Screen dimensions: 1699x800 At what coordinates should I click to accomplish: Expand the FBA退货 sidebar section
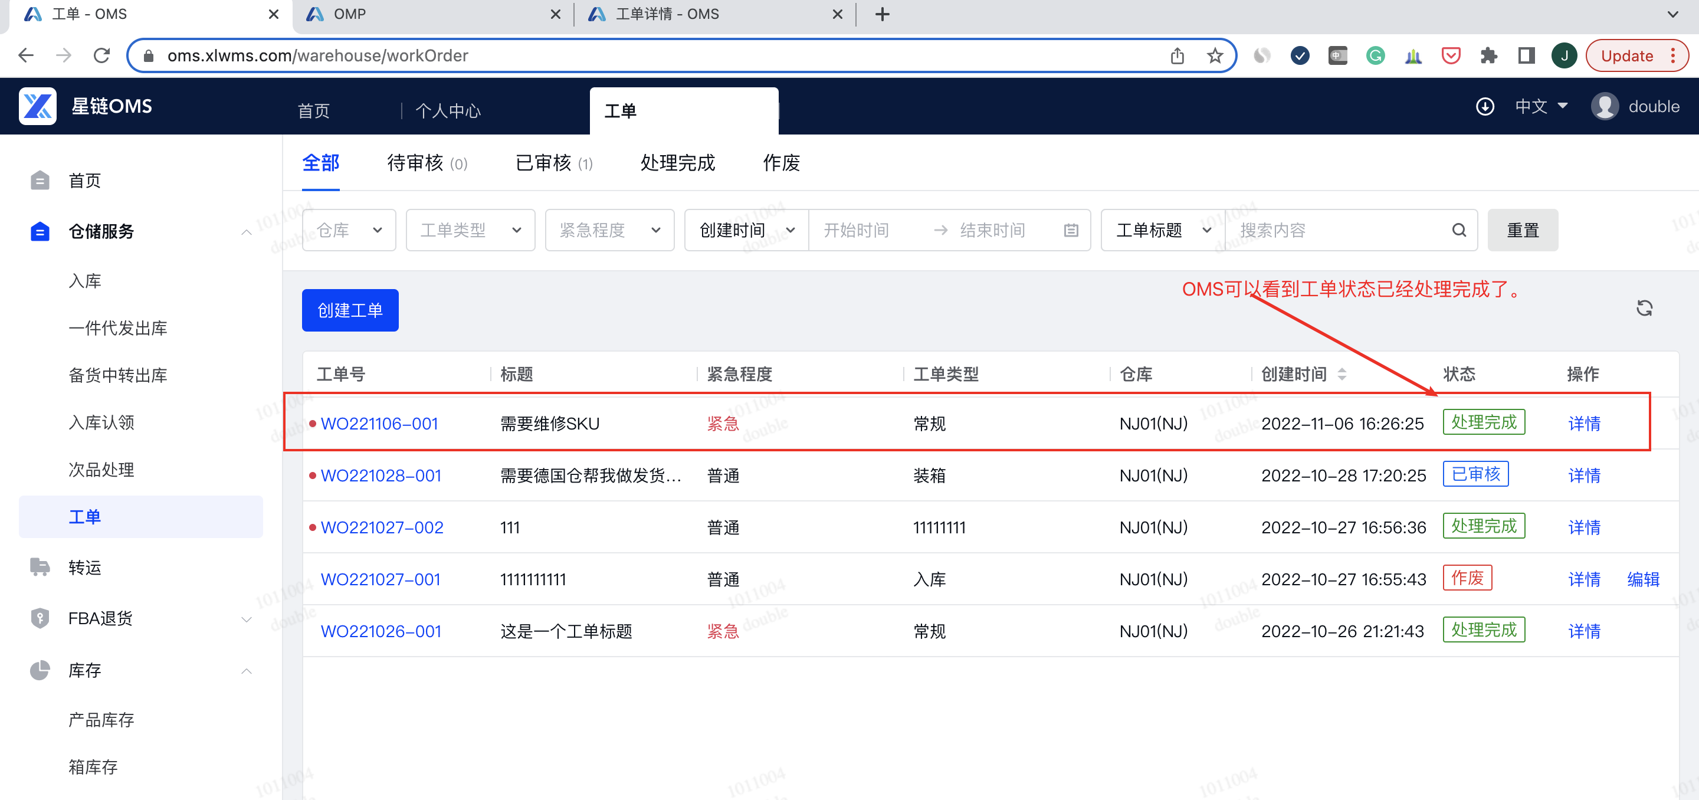click(246, 619)
